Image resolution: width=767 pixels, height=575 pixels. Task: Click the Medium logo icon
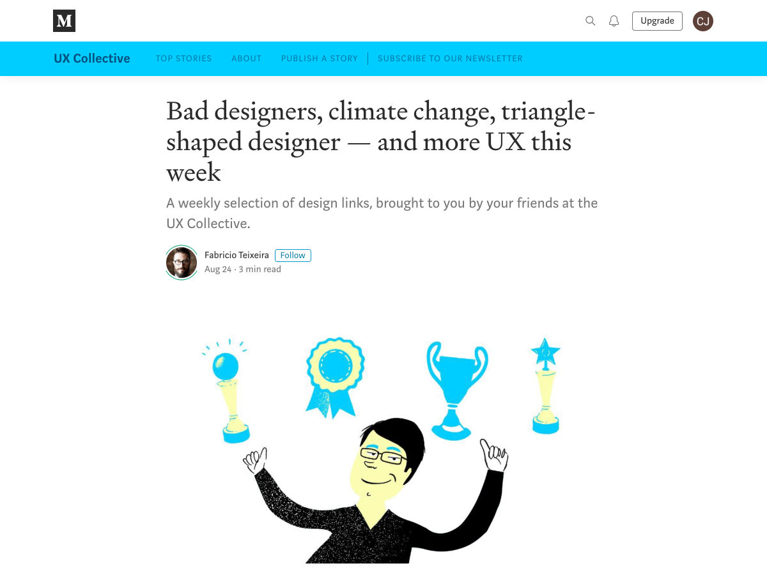point(64,21)
